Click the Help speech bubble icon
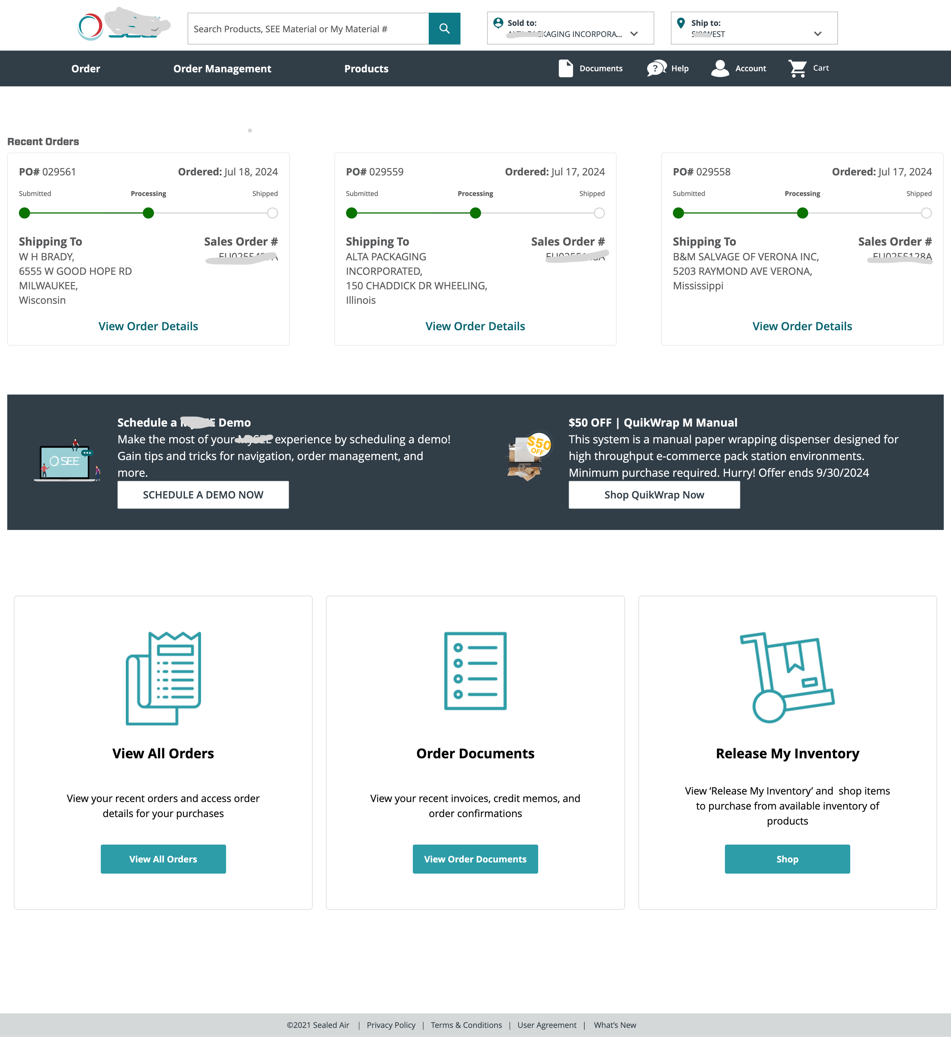Image resolution: width=951 pixels, height=1037 pixels. tap(656, 68)
